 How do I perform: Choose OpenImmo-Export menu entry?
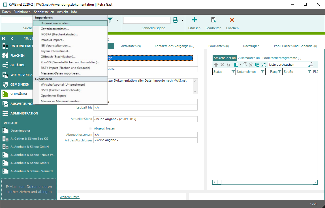point(70,95)
